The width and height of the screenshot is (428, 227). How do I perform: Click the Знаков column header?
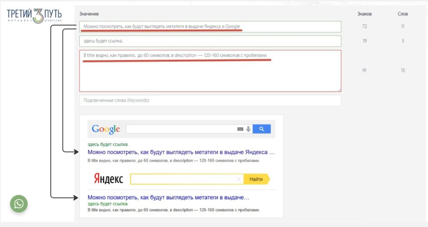[364, 14]
